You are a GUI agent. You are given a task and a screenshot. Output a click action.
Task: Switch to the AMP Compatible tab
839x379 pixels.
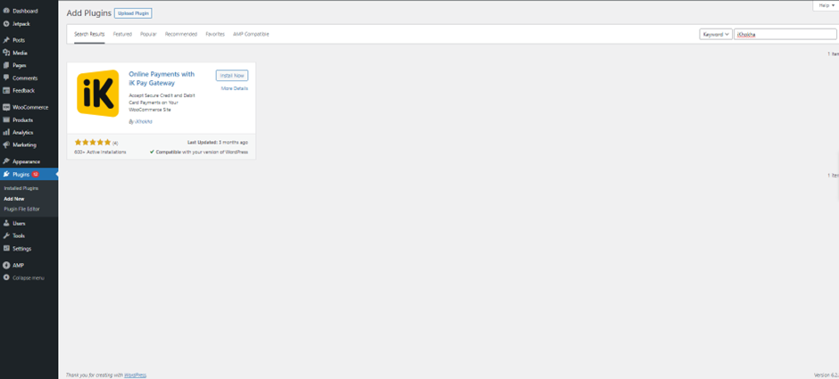click(x=251, y=34)
